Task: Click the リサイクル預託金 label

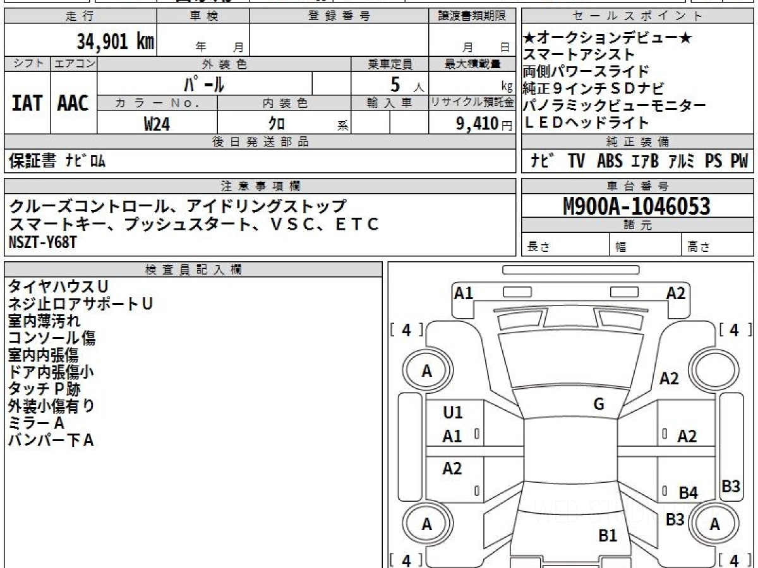Action: coord(472,104)
